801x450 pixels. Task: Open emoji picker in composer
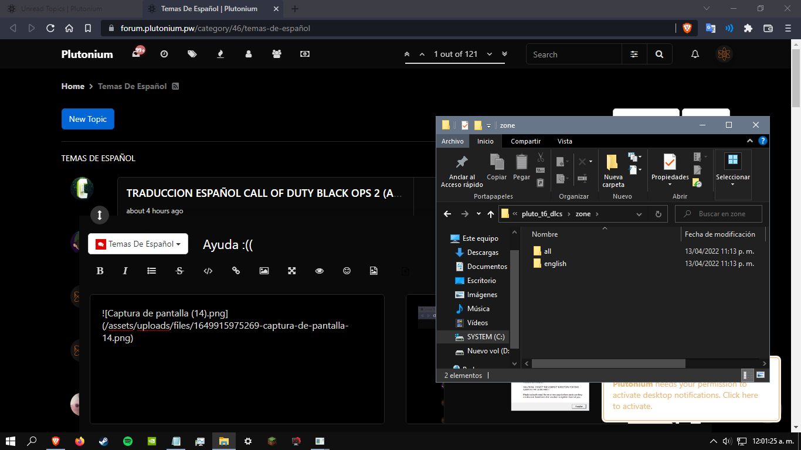pyautogui.click(x=347, y=271)
